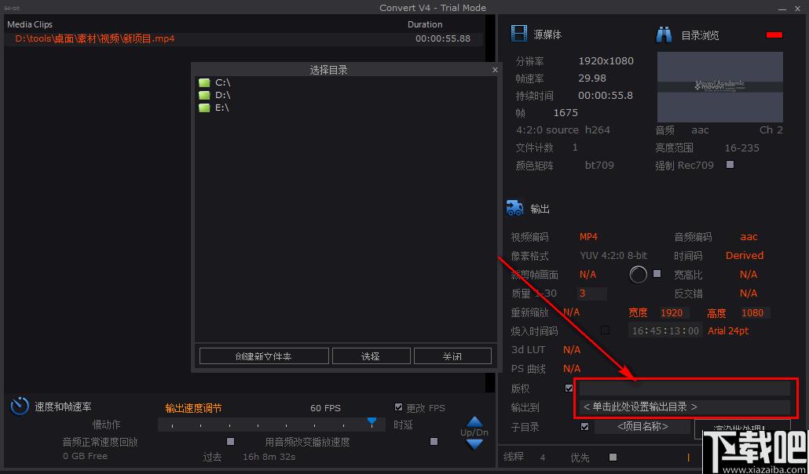809x474 pixels.
Task: Uncheck the 版权 checkbox
Action: click(x=569, y=388)
